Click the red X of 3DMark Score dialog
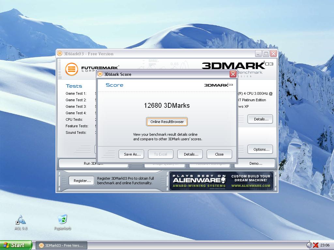The image size is (334, 250). tap(233, 74)
